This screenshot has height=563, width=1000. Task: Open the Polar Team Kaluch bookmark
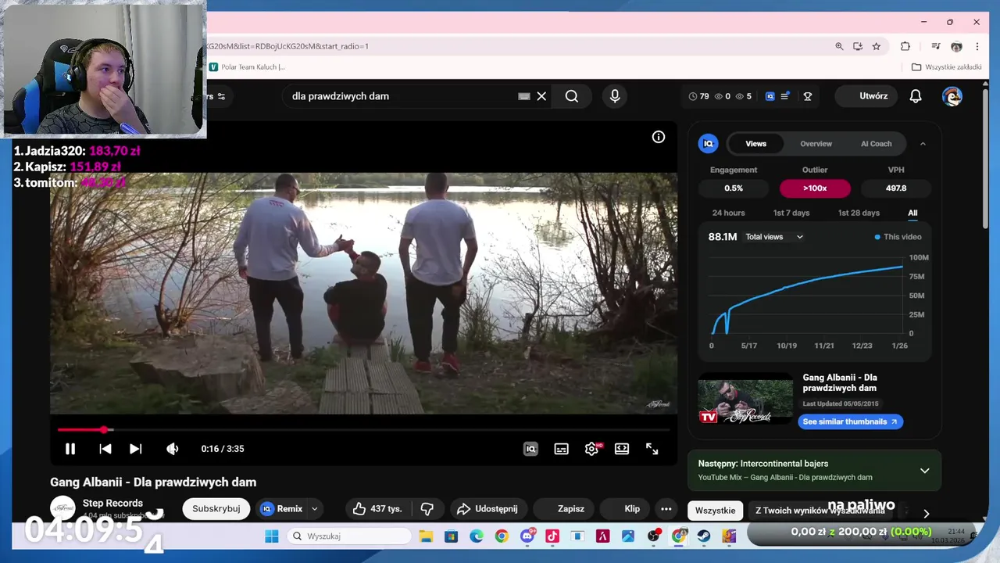(247, 67)
